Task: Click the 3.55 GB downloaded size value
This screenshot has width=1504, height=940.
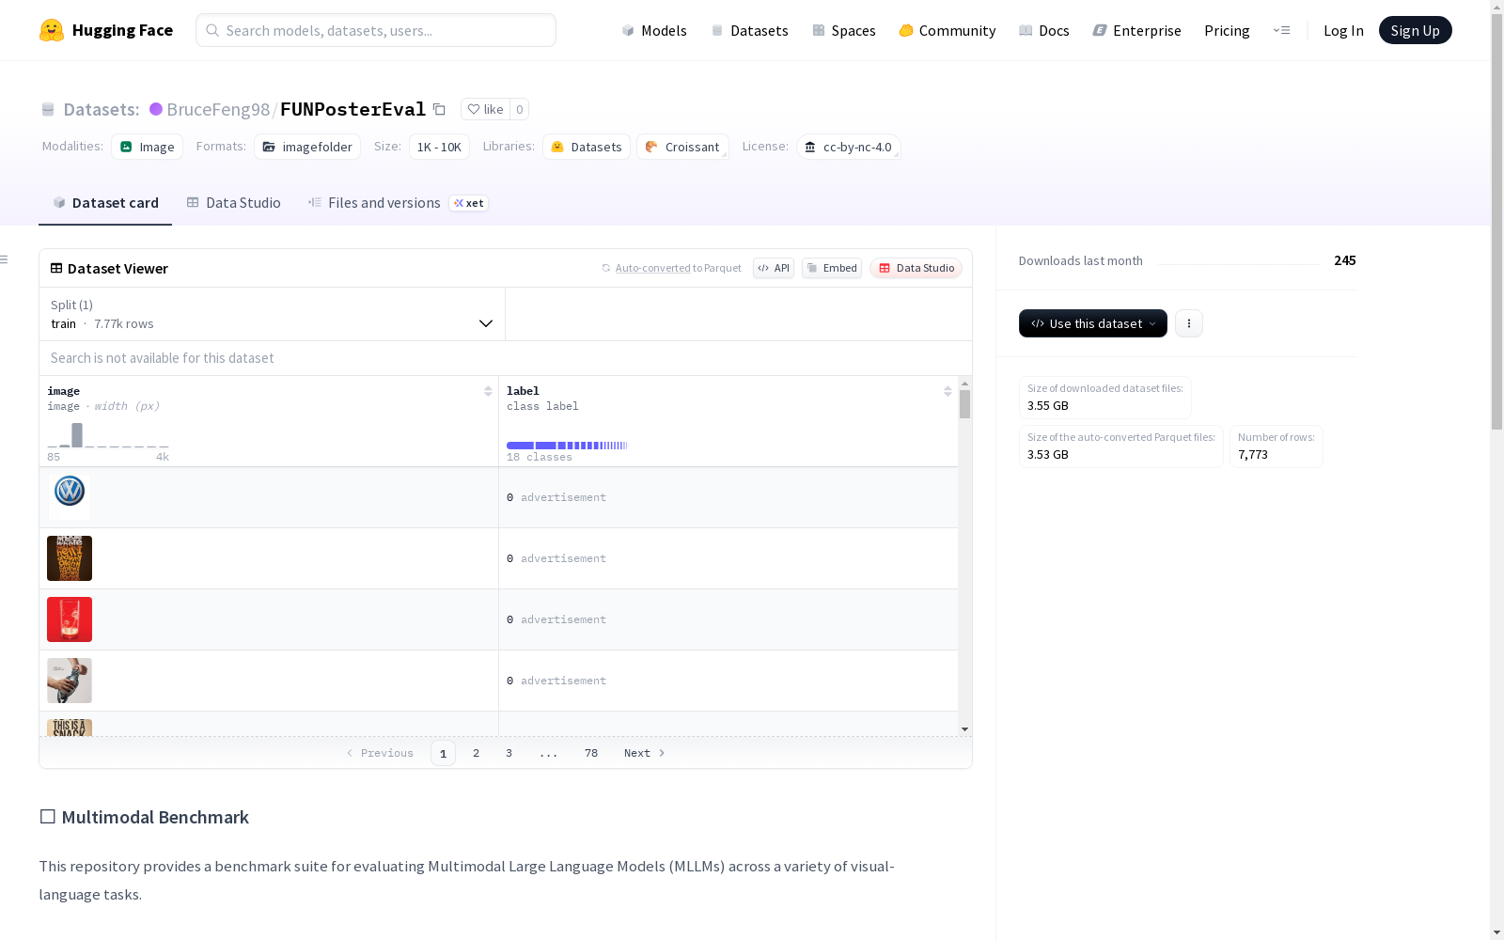Action: 1048,406
